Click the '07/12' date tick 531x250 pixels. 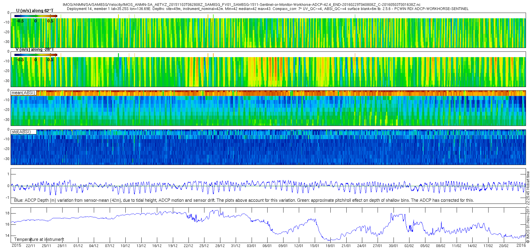(x=109, y=246)
